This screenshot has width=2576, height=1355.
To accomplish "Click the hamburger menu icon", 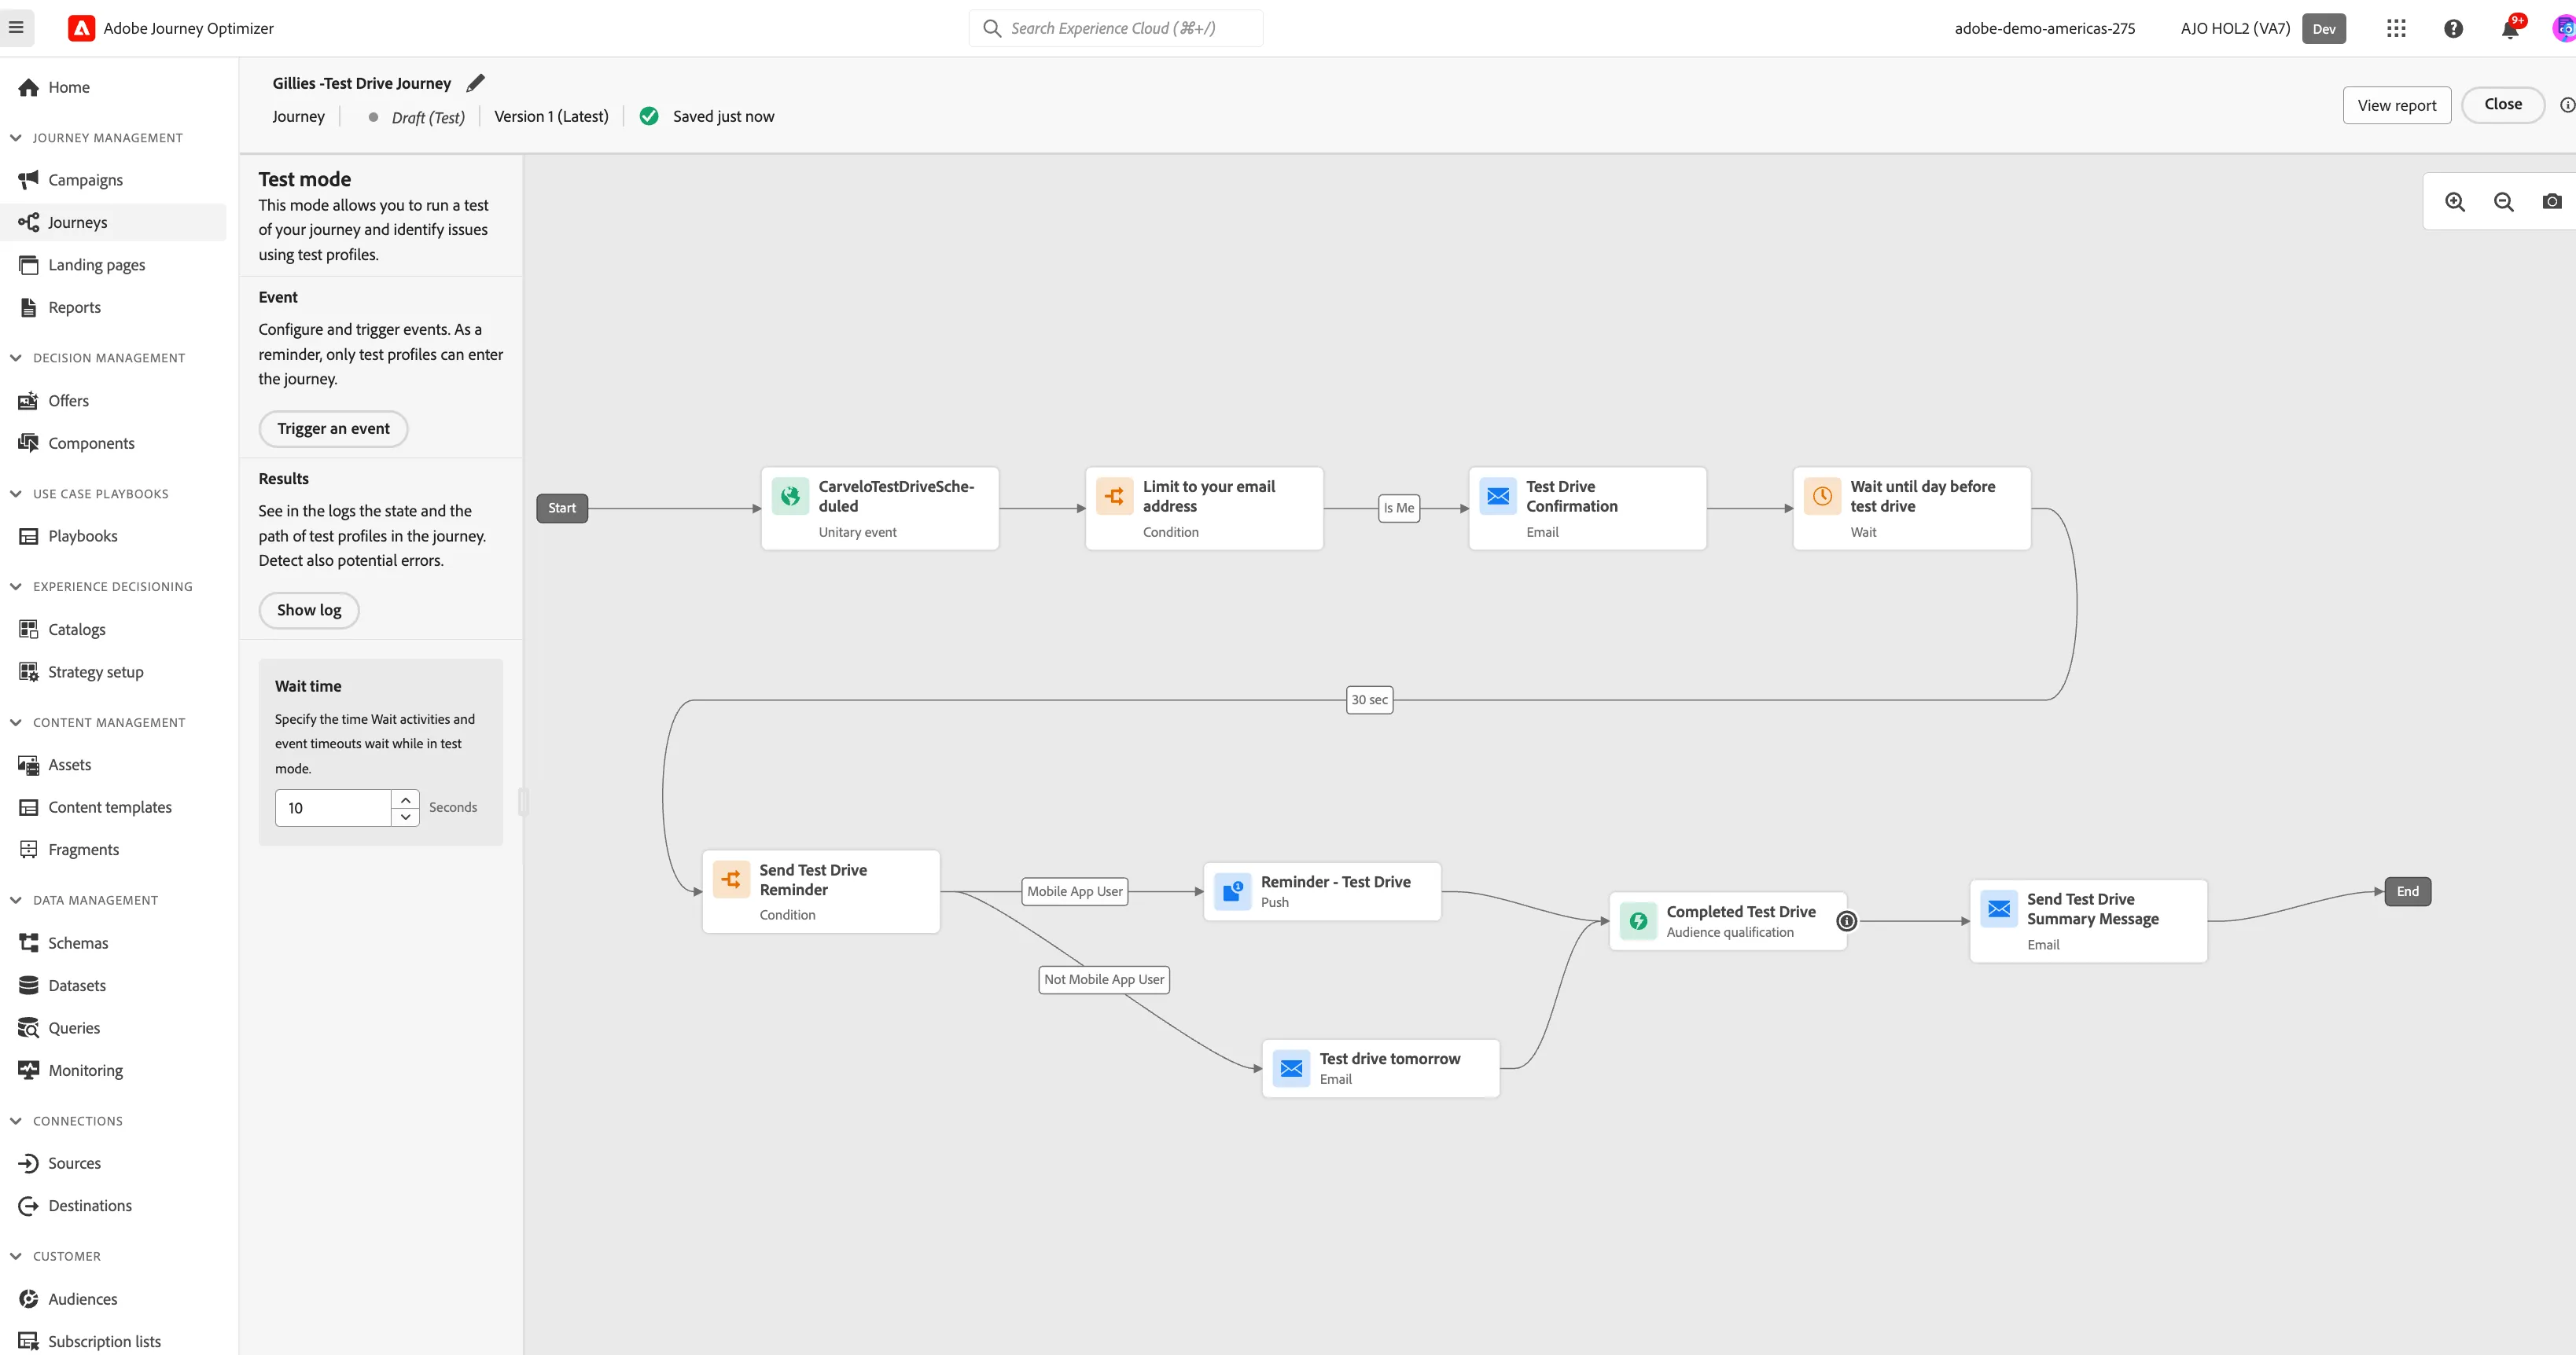I will (x=16, y=27).
